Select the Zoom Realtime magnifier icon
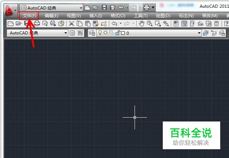 click(x=150, y=24)
